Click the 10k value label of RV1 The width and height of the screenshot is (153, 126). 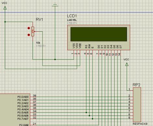(x=38, y=43)
